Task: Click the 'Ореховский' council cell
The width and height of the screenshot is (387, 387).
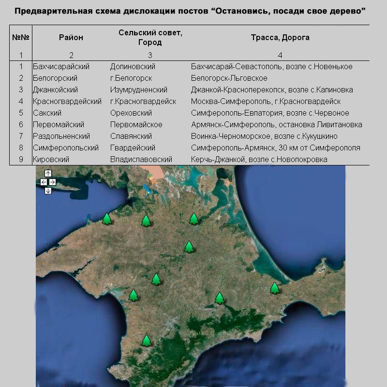Action: [x=131, y=113]
